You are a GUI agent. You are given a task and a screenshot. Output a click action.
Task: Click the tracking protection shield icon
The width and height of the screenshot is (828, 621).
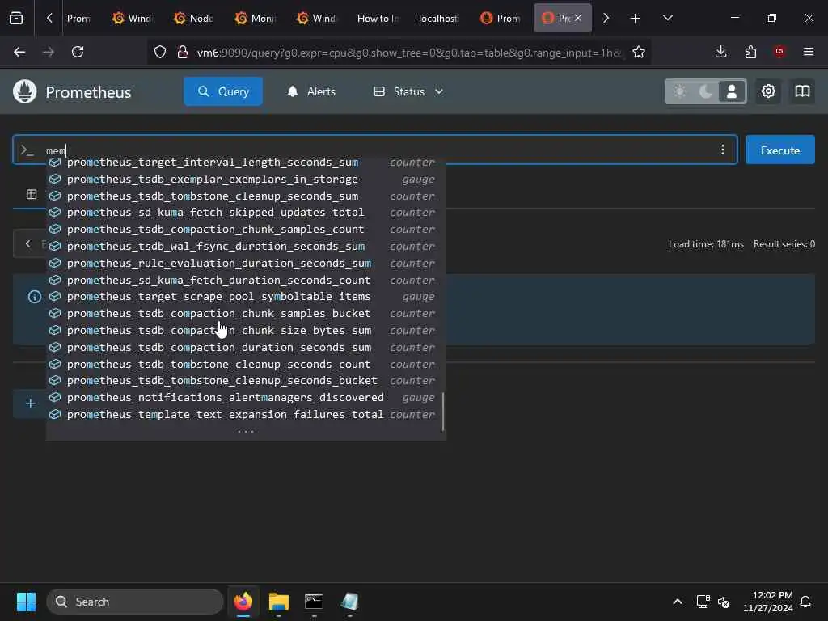(160, 52)
